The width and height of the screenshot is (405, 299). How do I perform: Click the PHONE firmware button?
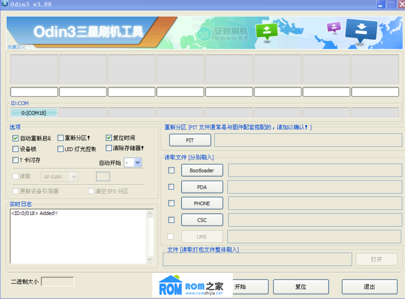click(x=202, y=203)
